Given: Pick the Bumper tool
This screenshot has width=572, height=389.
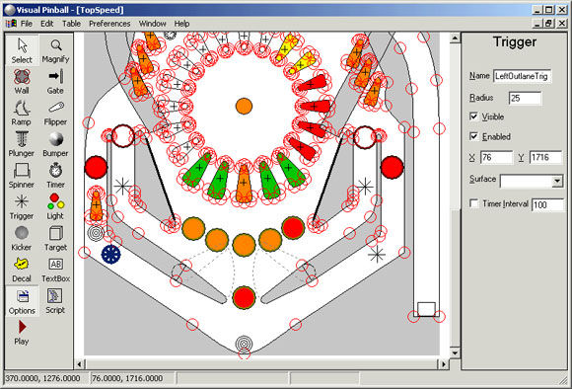Looking at the screenshot, I should (55, 144).
